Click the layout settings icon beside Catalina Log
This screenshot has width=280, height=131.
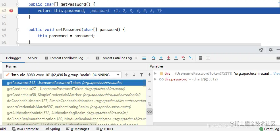[x=144, y=58]
